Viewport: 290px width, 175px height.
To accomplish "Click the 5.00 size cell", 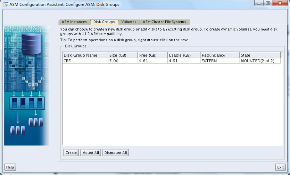I will point(123,61).
